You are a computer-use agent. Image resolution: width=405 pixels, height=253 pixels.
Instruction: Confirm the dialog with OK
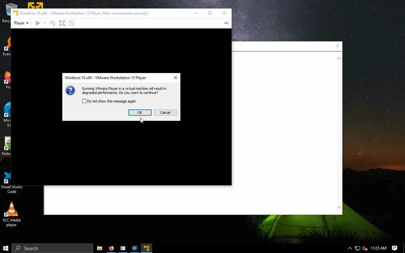tap(140, 113)
